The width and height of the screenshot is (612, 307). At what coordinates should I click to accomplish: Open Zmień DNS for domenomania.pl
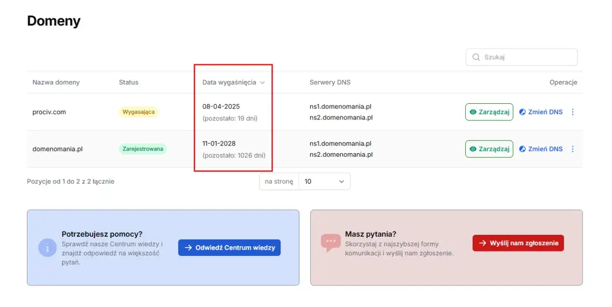541,149
